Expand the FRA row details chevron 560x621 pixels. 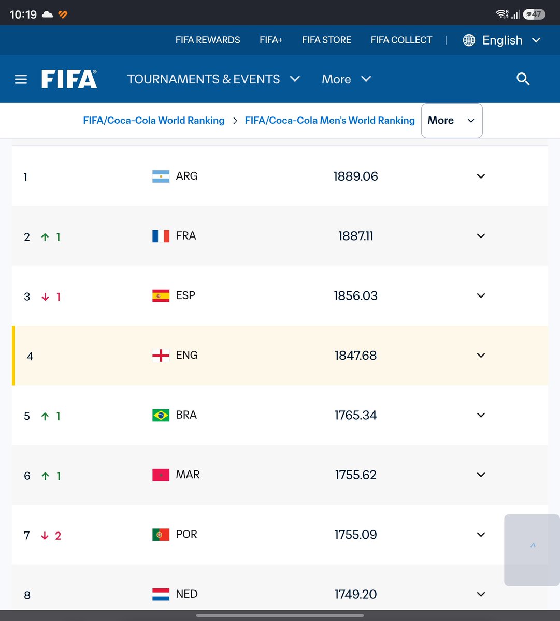[481, 236]
